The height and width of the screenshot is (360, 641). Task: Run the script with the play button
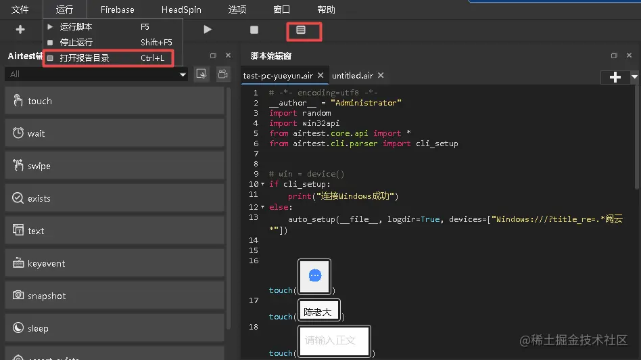[208, 30]
